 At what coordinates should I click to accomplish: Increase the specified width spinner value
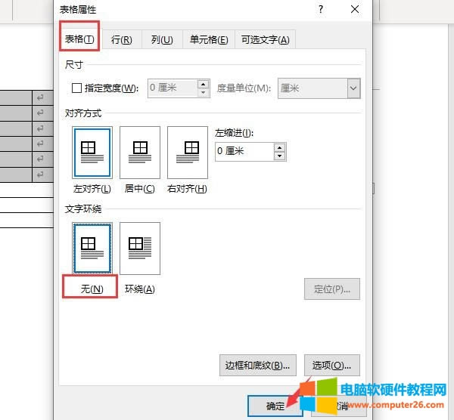click(x=204, y=84)
